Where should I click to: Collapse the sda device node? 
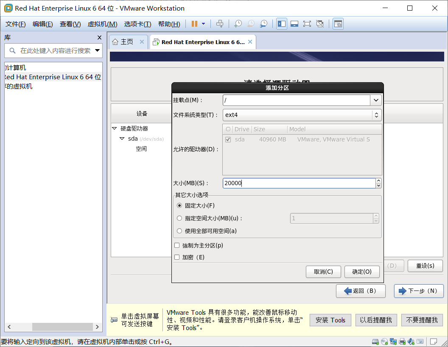[122, 139]
